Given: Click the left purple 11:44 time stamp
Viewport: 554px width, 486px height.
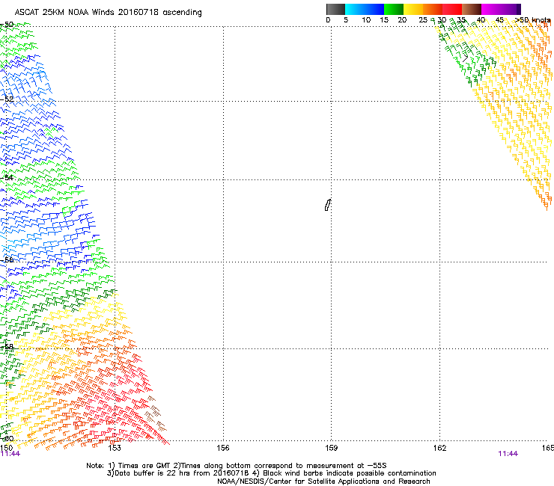Looking at the screenshot, I should click(10, 454).
